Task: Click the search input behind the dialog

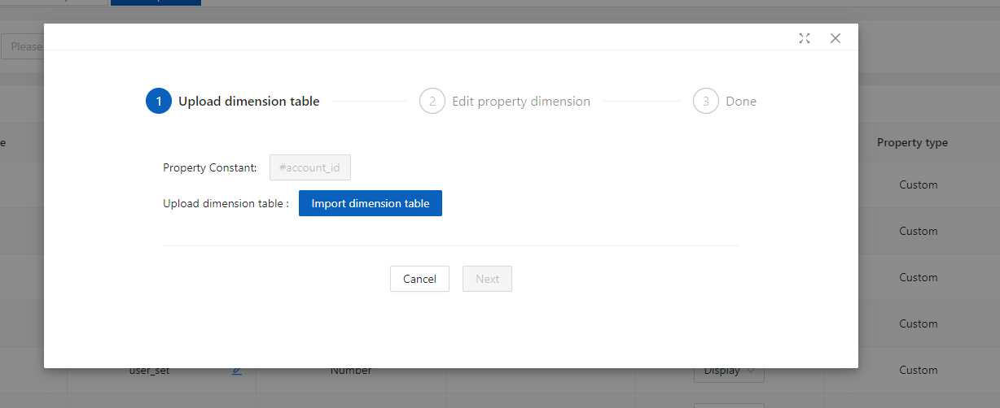Action: point(23,46)
